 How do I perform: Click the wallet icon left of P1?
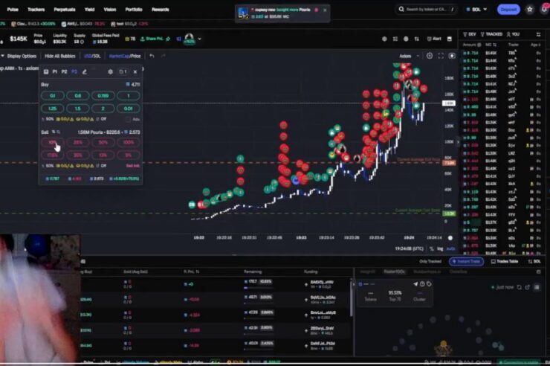pyautogui.click(x=45, y=71)
